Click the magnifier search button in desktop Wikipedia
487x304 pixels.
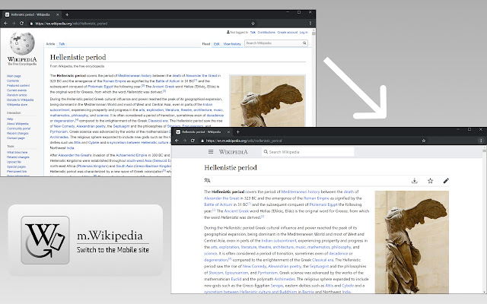[x=304, y=43]
